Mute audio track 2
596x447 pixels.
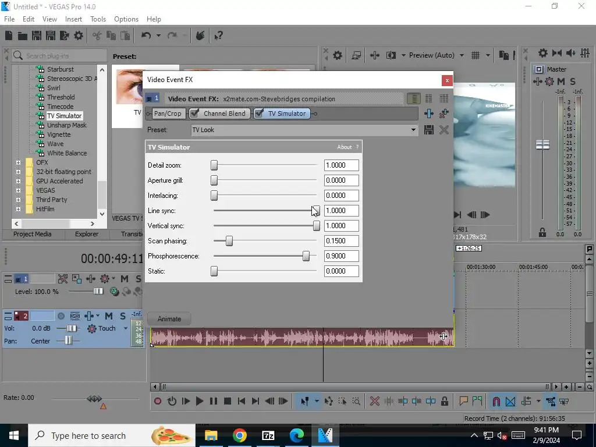coord(109,316)
